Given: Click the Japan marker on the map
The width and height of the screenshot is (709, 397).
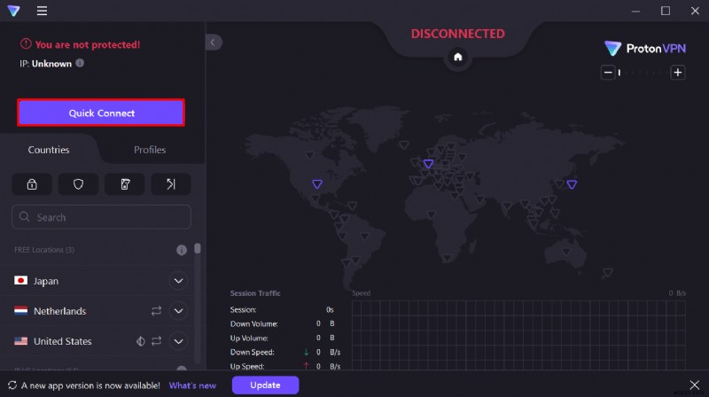Looking at the screenshot, I should coord(572,184).
